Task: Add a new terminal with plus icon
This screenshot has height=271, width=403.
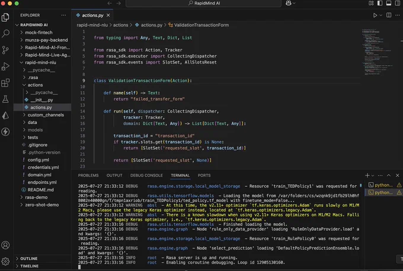Action: pyautogui.click(x=367, y=176)
